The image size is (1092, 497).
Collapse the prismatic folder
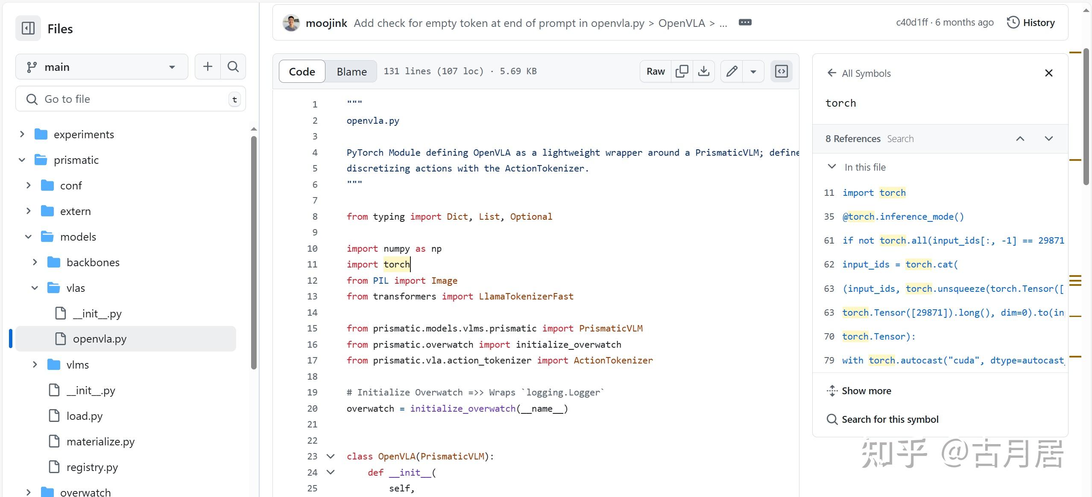tap(22, 160)
